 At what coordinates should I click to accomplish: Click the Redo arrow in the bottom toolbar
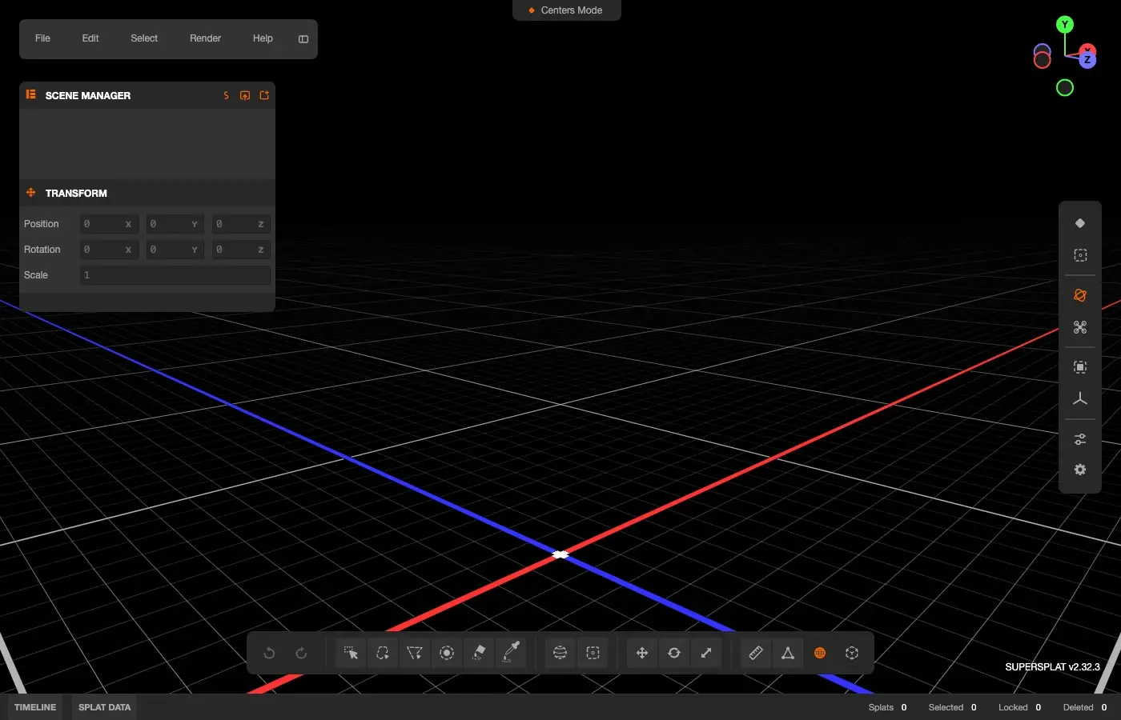tap(301, 653)
